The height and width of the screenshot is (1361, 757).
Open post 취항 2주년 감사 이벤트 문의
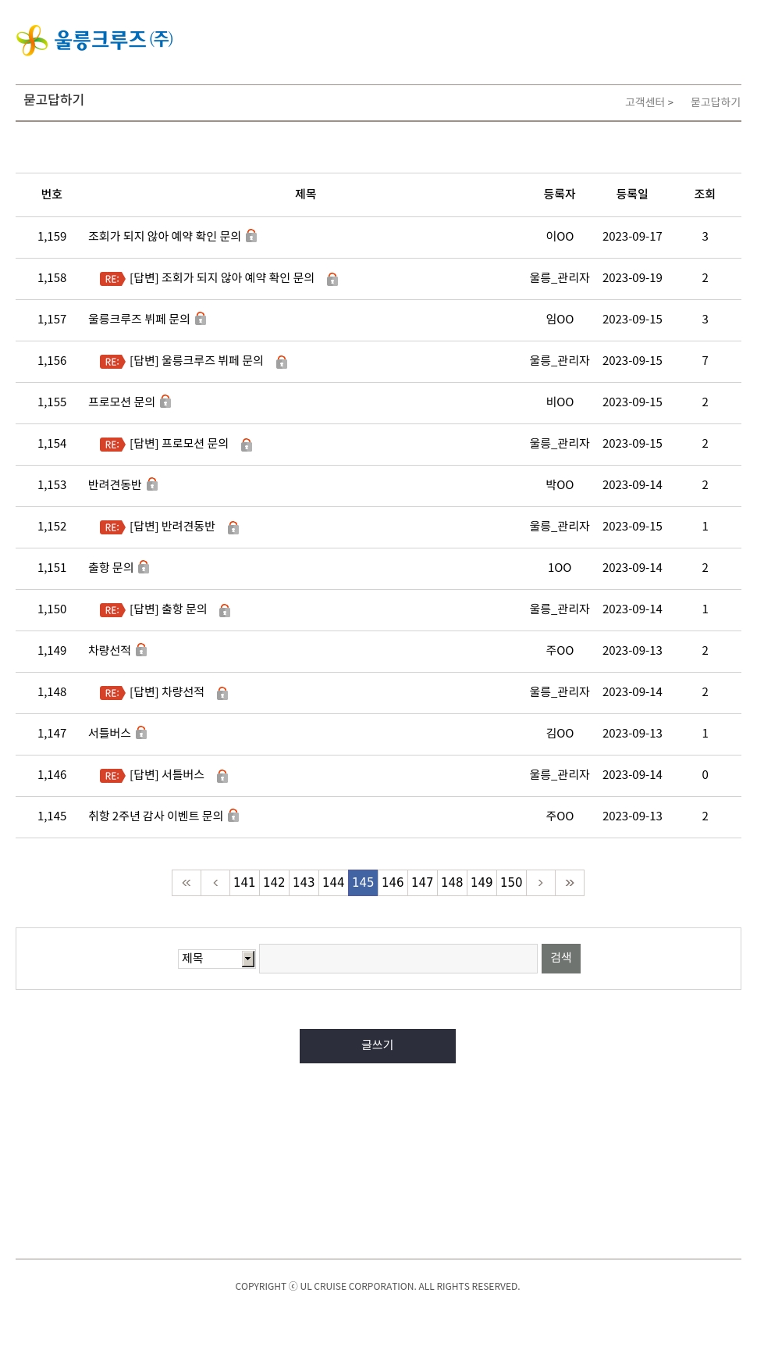coord(155,816)
